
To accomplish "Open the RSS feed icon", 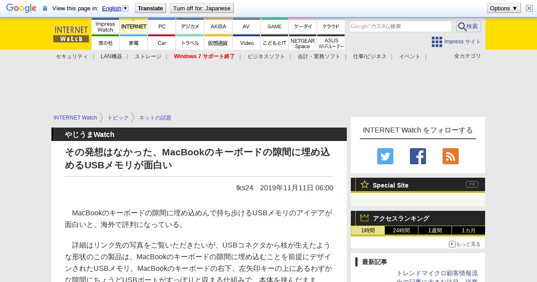I will point(451,156).
